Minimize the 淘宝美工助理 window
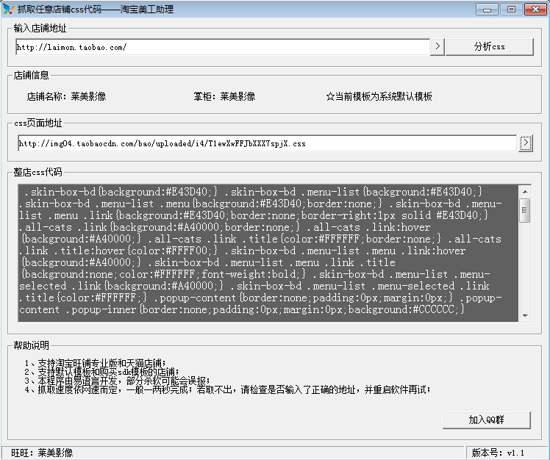 point(487,10)
